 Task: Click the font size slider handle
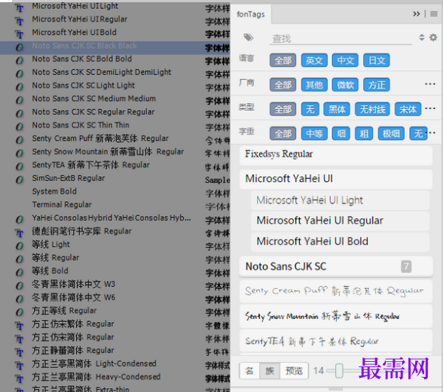(x=339, y=370)
